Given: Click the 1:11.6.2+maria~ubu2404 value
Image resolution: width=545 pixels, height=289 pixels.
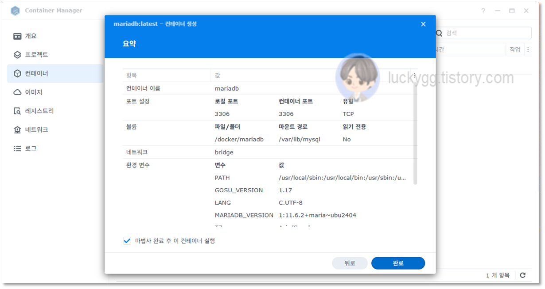Looking at the screenshot, I should point(317,215).
